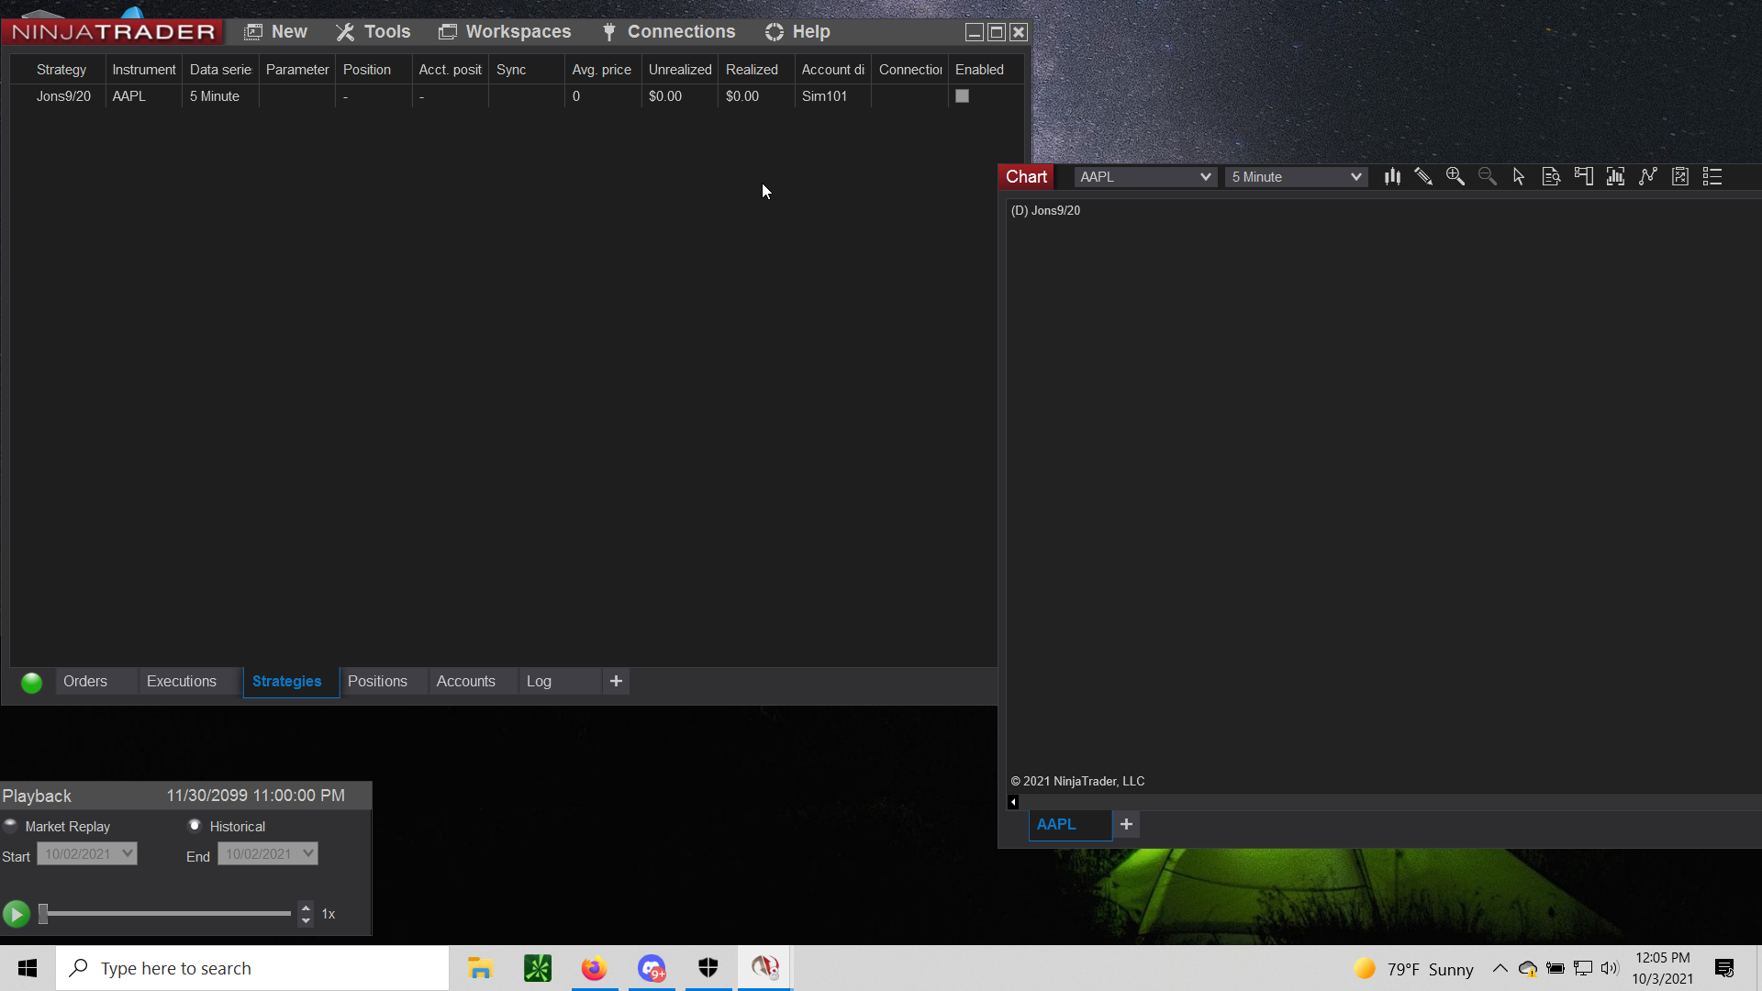Select the cursor pointer tool icon
Screen dimensions: 1762x991
tap(1519, 177)
